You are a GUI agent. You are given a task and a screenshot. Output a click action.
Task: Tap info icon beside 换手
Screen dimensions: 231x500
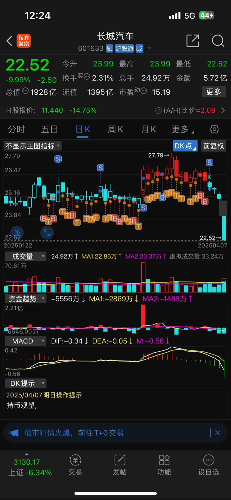87,76
